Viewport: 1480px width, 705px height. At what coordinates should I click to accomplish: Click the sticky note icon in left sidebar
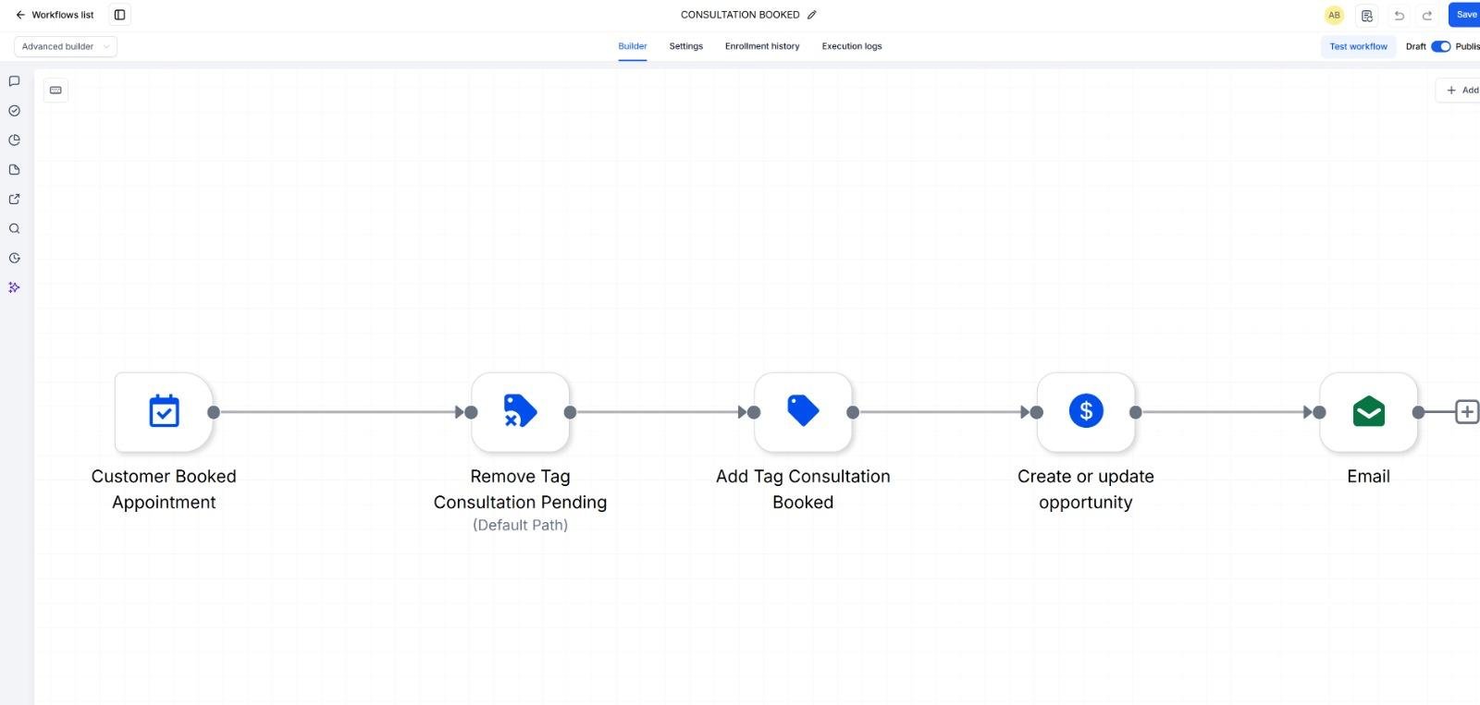tap(14, 170)
